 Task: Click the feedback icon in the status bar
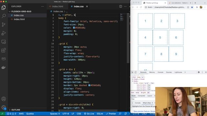(120, 114)
